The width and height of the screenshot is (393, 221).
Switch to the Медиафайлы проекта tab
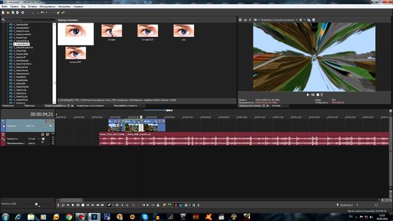125,106
